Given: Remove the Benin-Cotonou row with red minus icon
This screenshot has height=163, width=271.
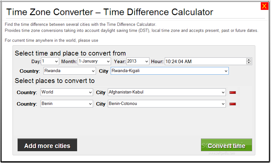Looking at the screenshot, I should pyautogui.click(x=233, y=104).
